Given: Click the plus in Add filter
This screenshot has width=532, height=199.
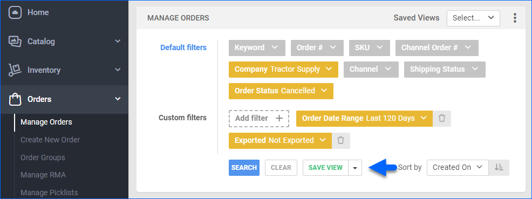Looking at the screenshot, I should tap(279, 118).
